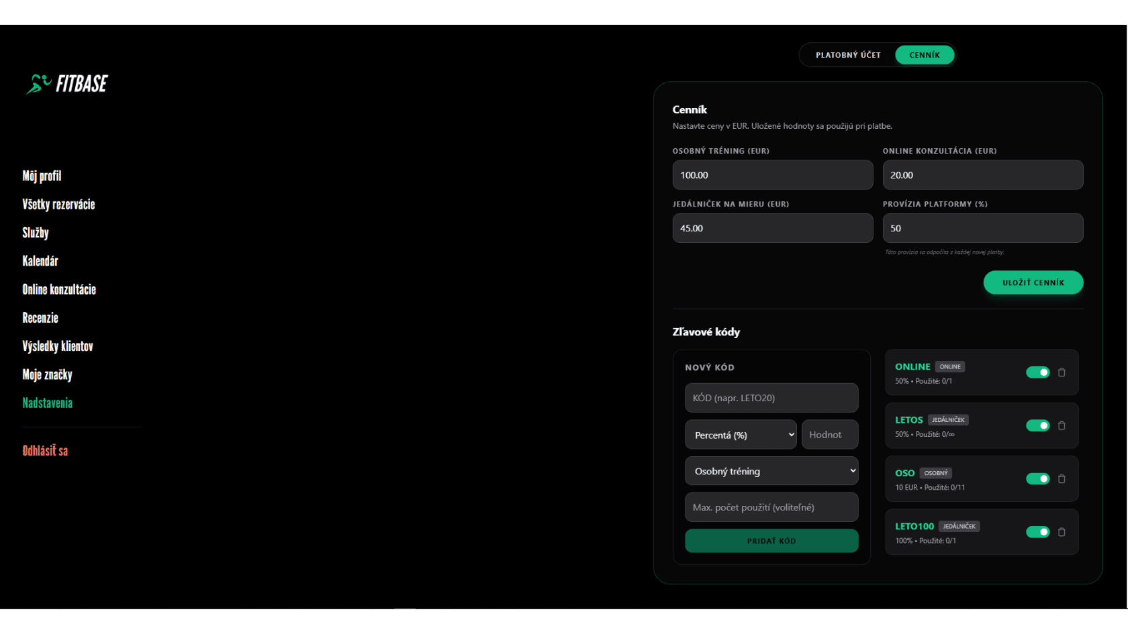This screenshot has width=1128, height=634.
Task: Select the Cenník tab
Action: (925, 55)
